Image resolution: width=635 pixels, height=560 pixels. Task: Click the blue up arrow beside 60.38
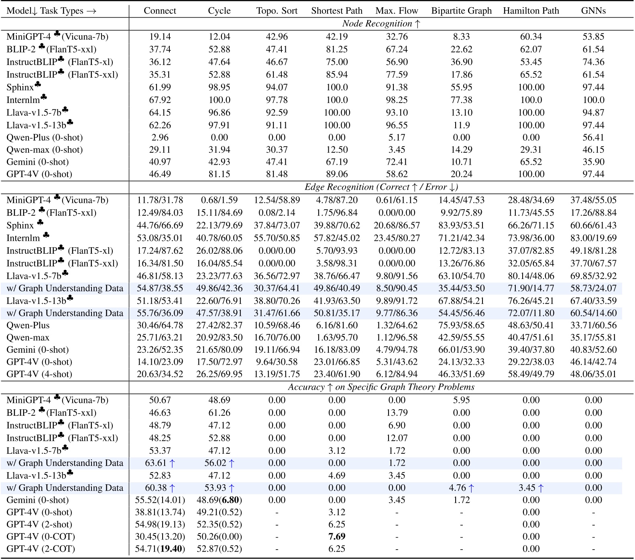pyautogui.click(x=172, y=488)
